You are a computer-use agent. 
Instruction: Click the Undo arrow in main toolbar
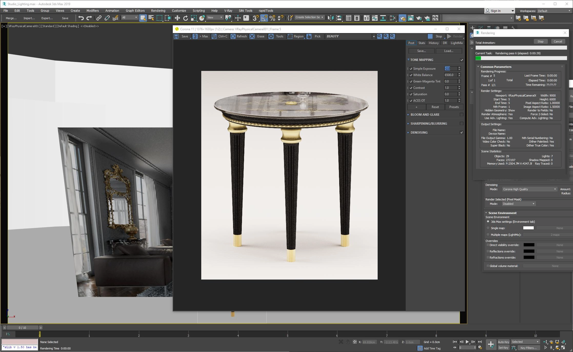81,18
